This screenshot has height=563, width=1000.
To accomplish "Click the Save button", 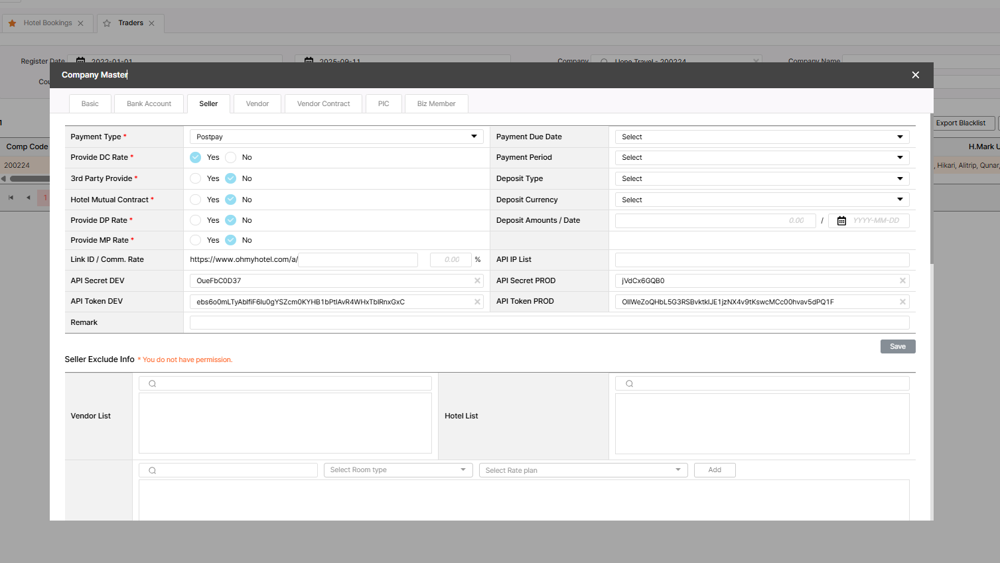I will [897, 347].
